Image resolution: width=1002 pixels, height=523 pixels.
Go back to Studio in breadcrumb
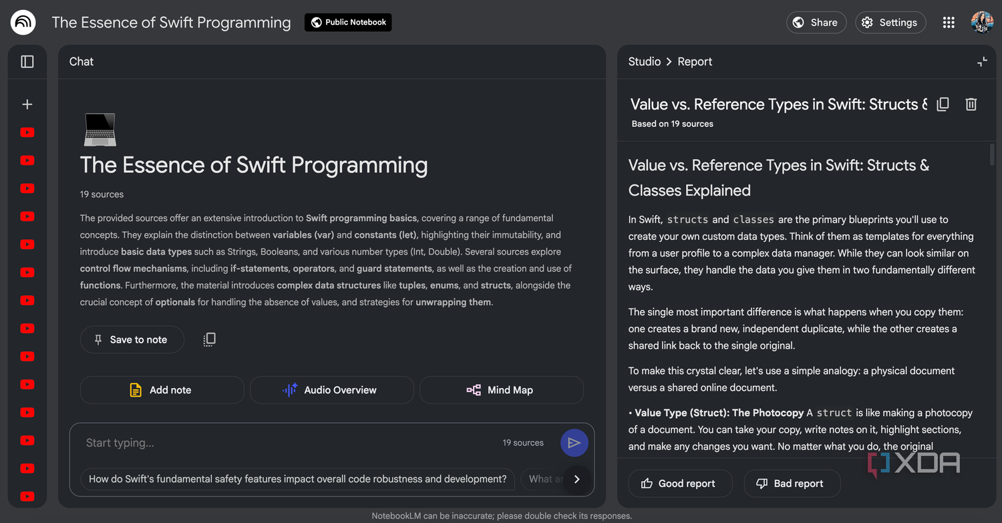[x=645, y=61]
